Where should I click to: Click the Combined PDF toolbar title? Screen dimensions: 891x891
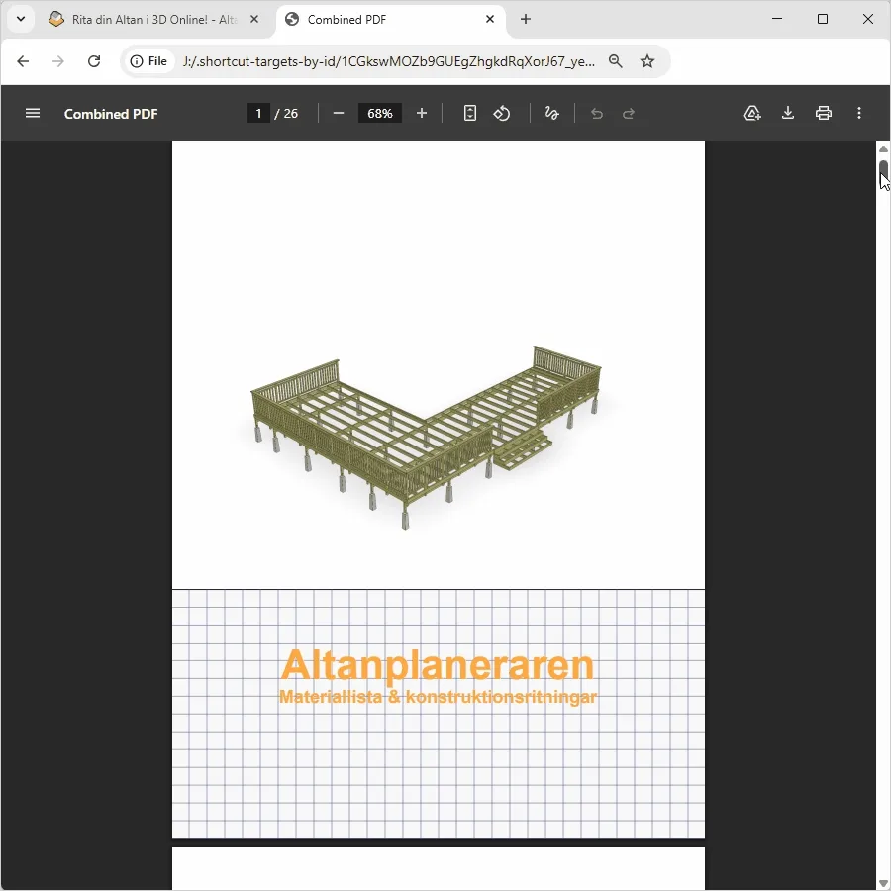point(111,114)
